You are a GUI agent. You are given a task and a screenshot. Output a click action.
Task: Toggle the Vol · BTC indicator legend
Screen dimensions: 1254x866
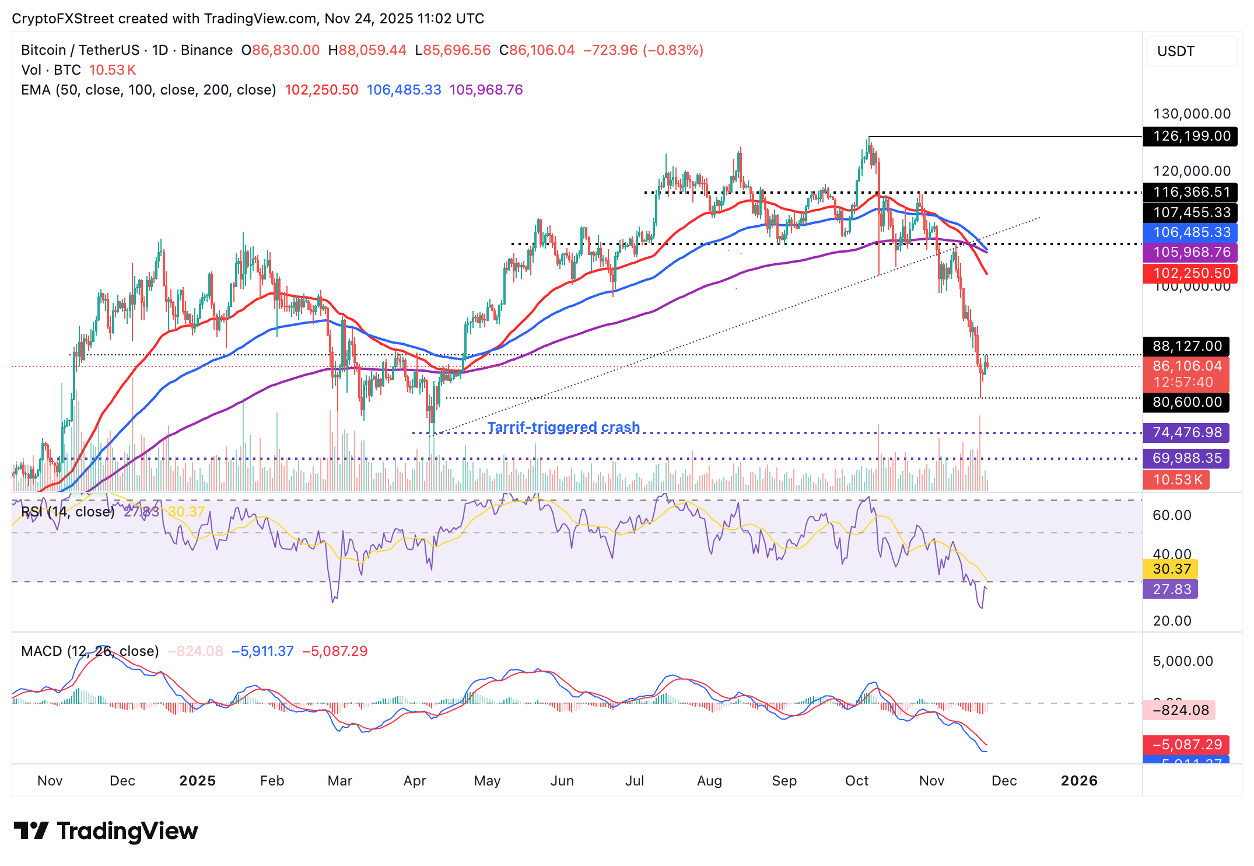(x=50, y=69)
